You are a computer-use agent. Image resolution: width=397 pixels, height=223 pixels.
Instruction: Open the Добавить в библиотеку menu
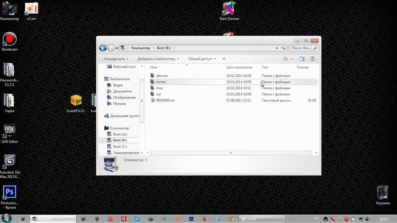coord(158,59)
